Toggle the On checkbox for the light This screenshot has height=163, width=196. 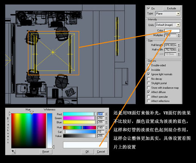(148, 8)
